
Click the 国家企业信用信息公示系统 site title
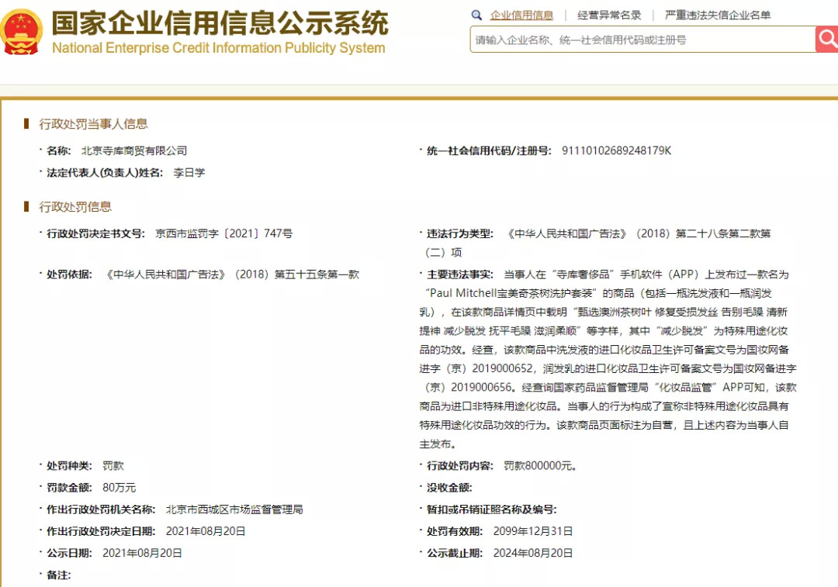click(x=220, y=22)
